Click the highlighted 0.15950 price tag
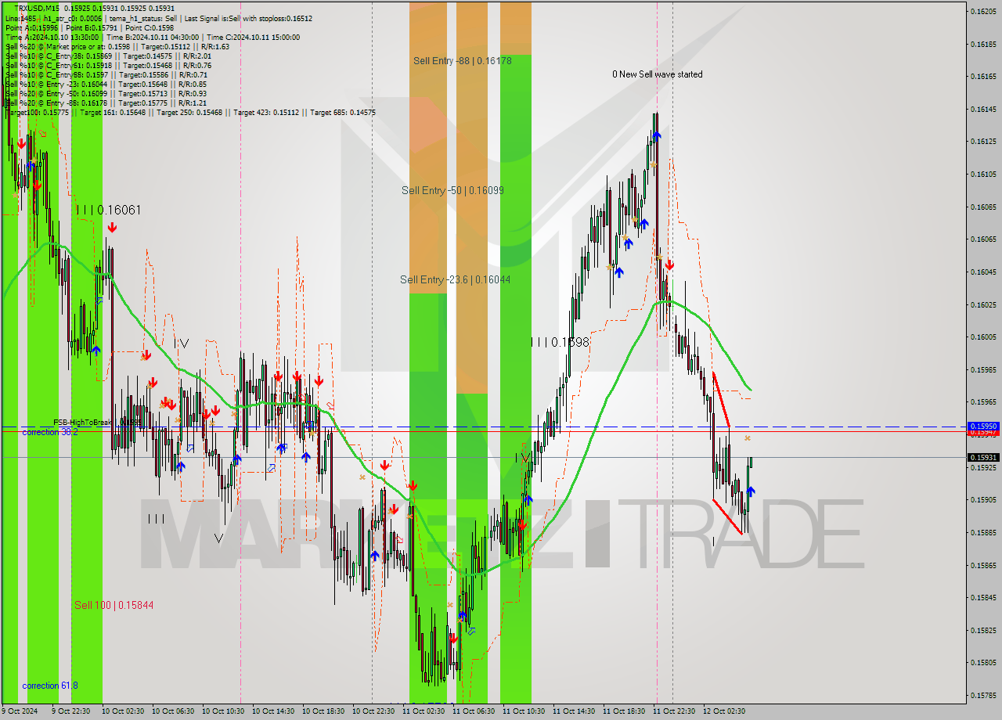1002x720 pixels. coord(983,427)
